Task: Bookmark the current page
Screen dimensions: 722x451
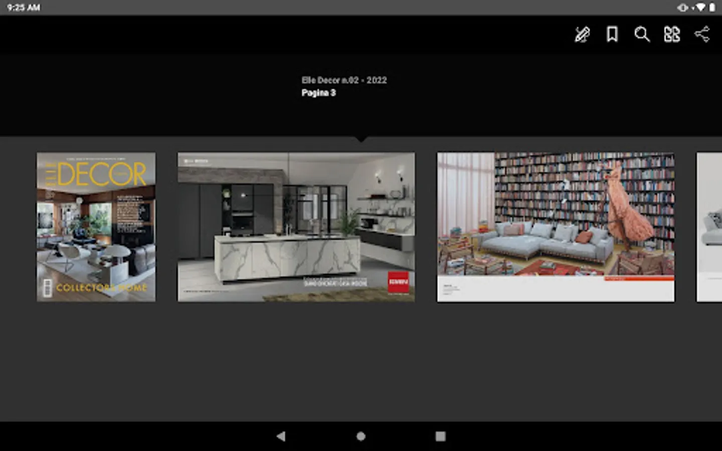Action: [x=612, y=35]
